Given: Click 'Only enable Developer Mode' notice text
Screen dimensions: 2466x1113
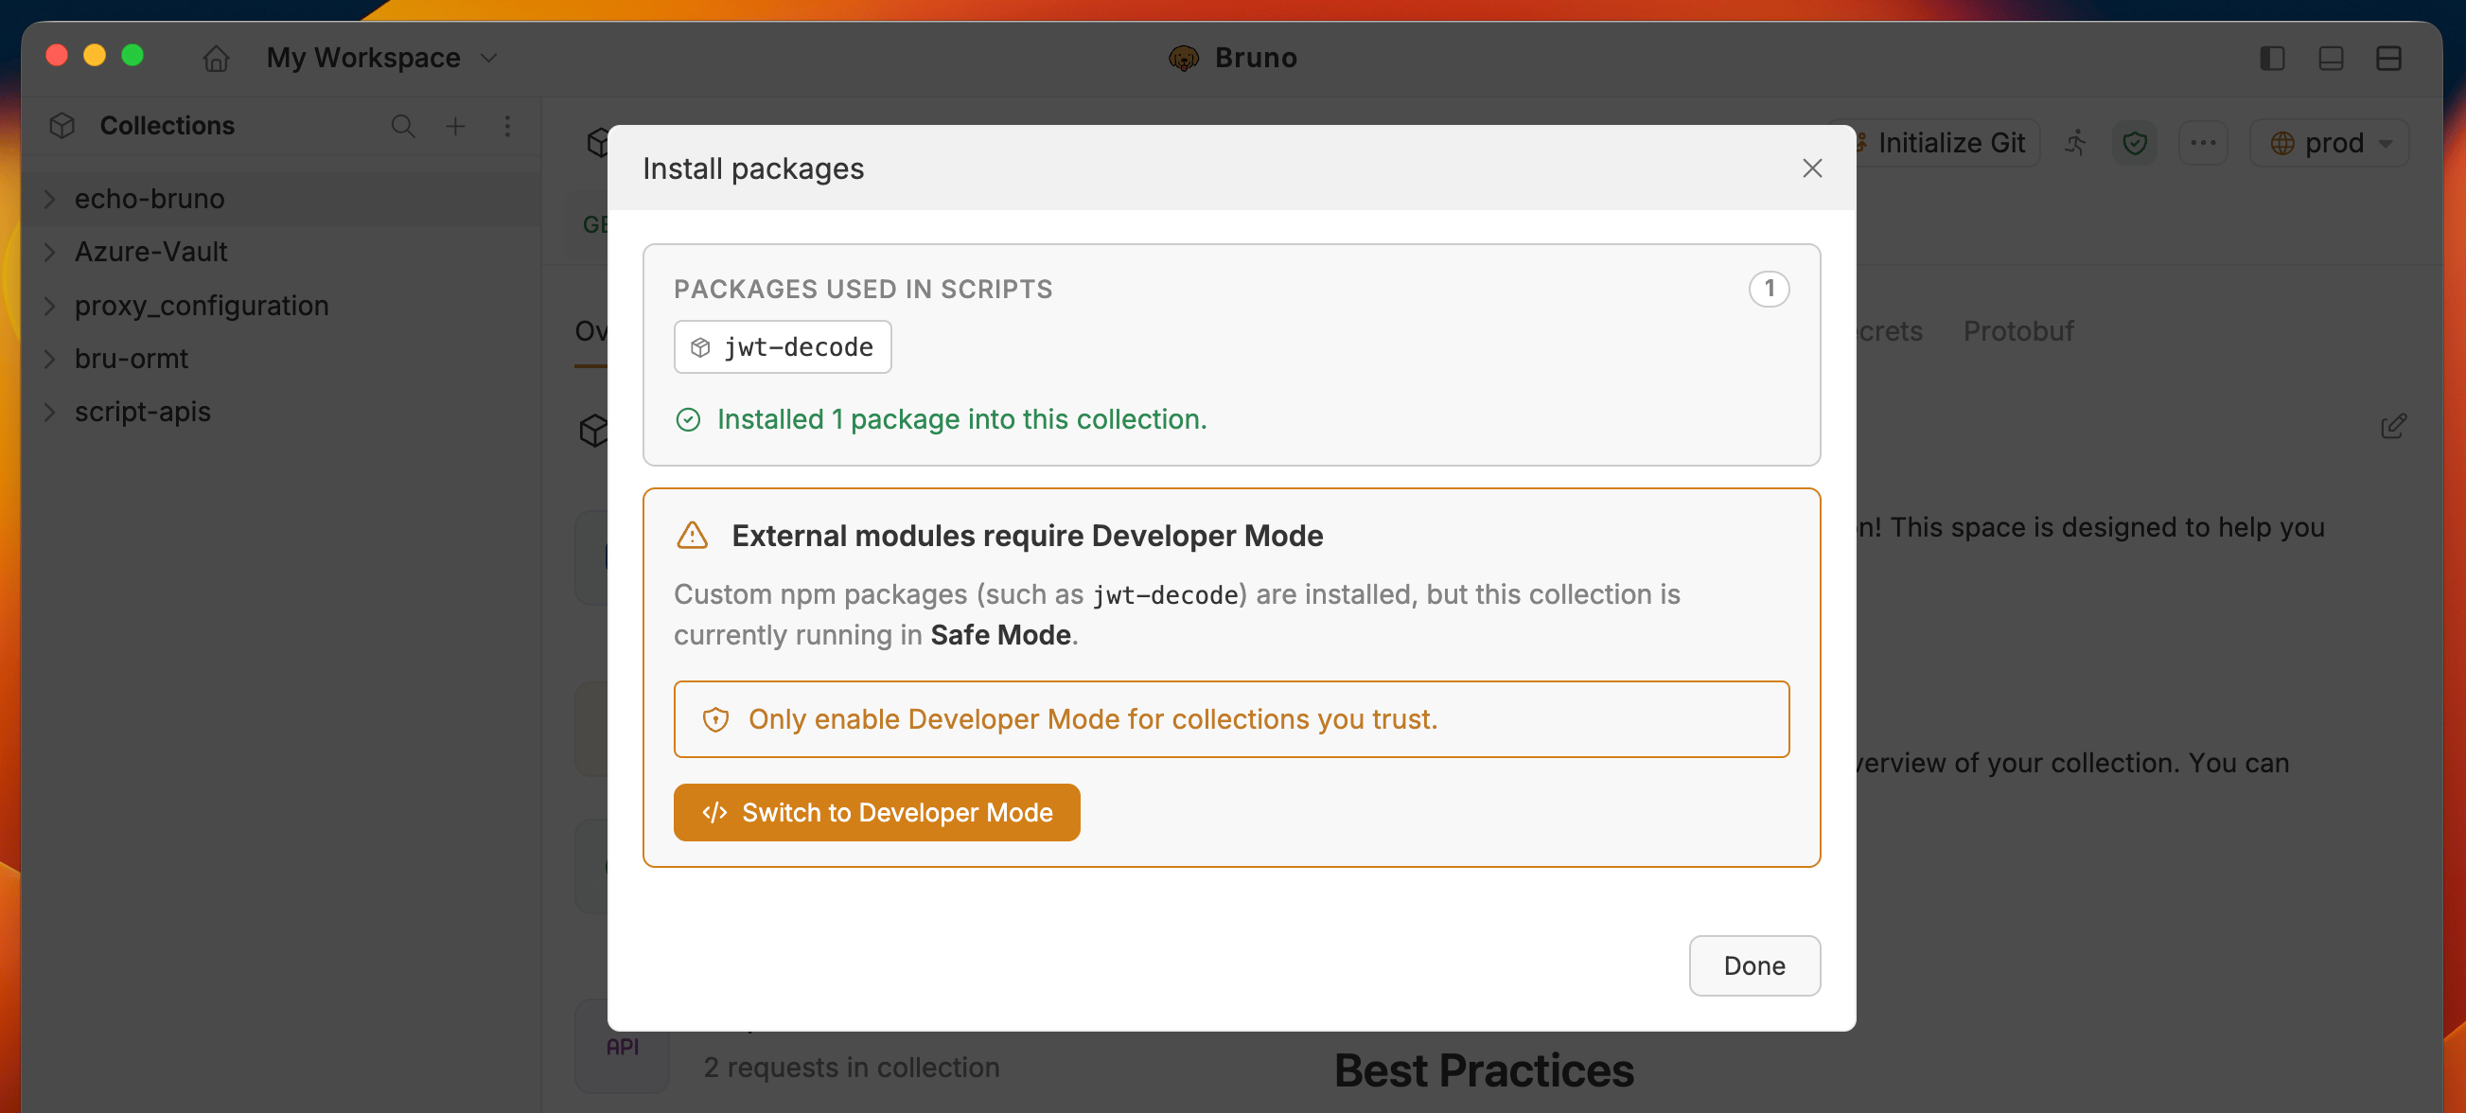Looking at the screenshot, I should [1092, 719].
